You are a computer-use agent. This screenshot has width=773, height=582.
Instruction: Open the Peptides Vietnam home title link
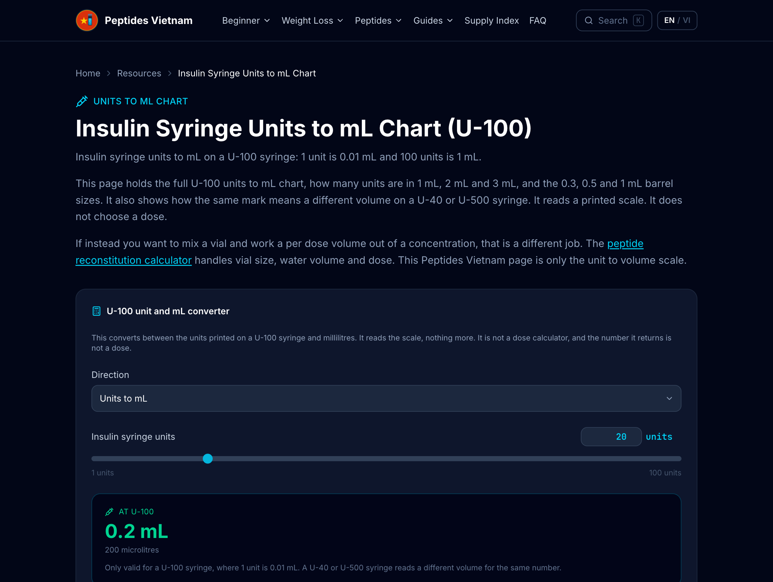tap(148, 20)
